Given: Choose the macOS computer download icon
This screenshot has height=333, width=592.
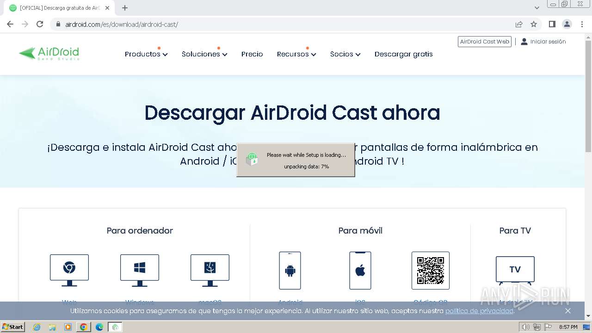Looking at the screenshot, I should 210,270.
